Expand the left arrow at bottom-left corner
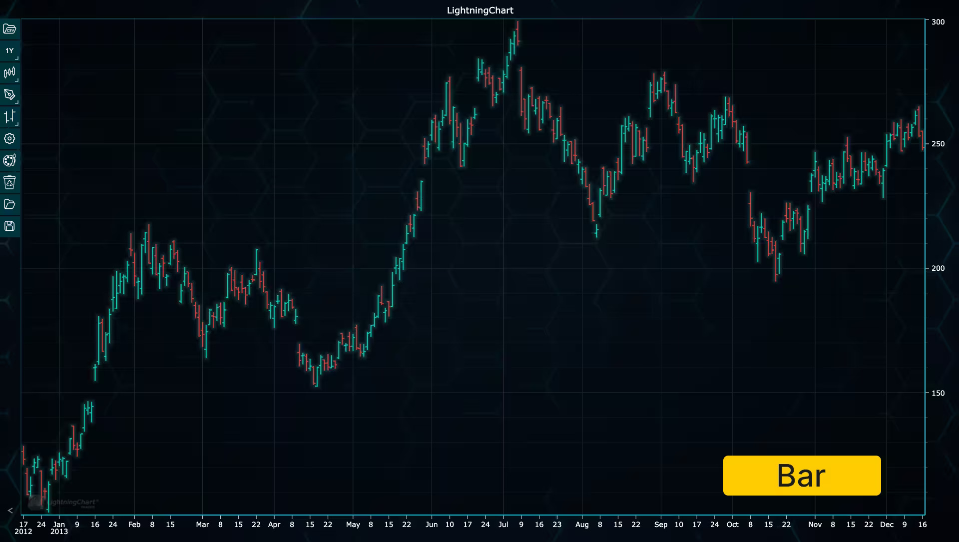The height and width of the screenshot is (542, 959). pyautogui.click(x=10, y=510)
